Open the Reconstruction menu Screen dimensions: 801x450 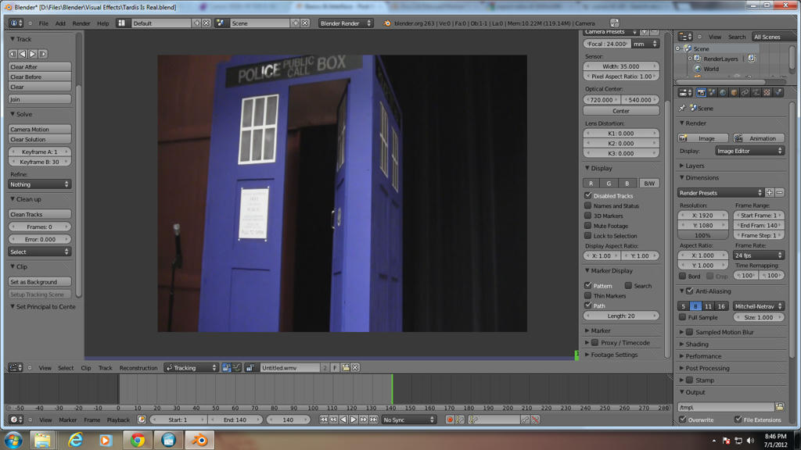click(x=137, y=367)
